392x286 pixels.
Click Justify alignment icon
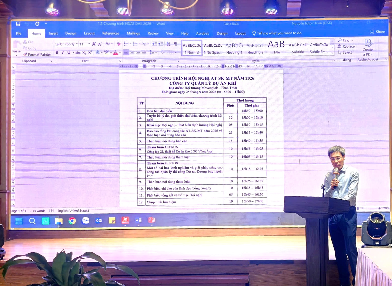point(144,52)
